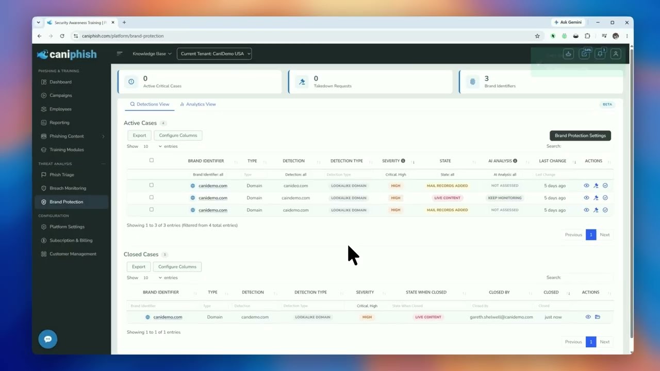View details for caidemo.com case

(586, 210)
